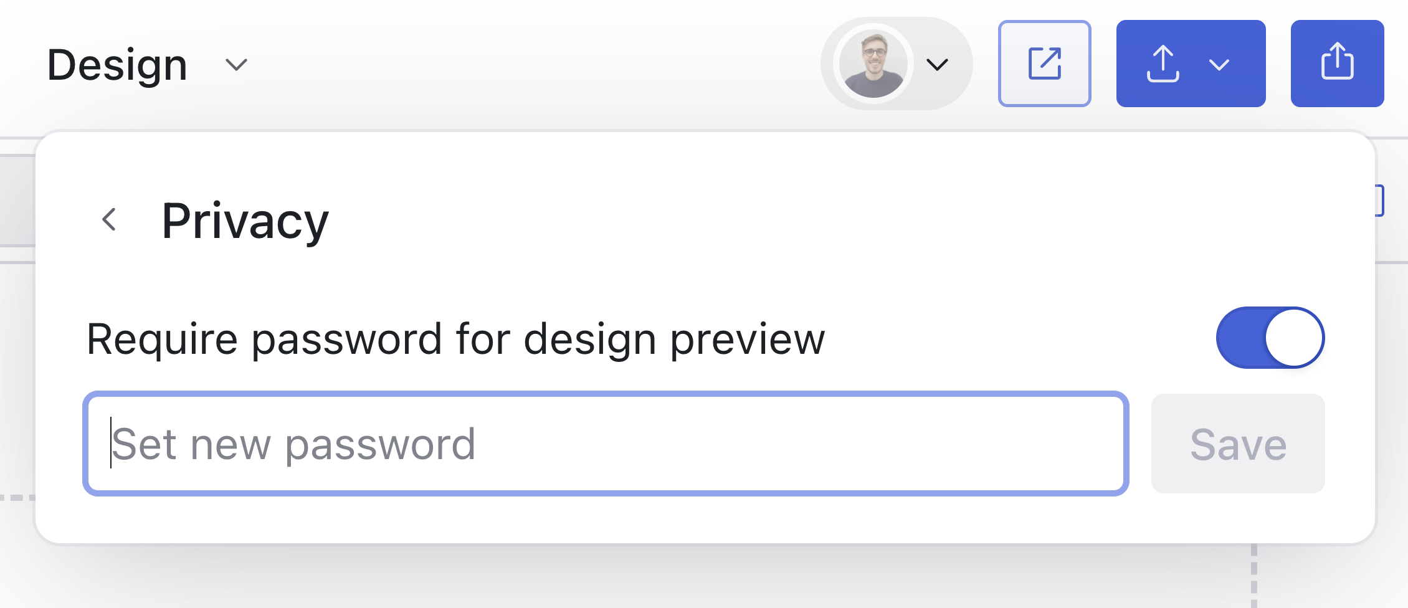The width and height of the screenshot is (1408, 608).
Task: Open the dropdown arrow beside avatar
Action: click(937, 65)
